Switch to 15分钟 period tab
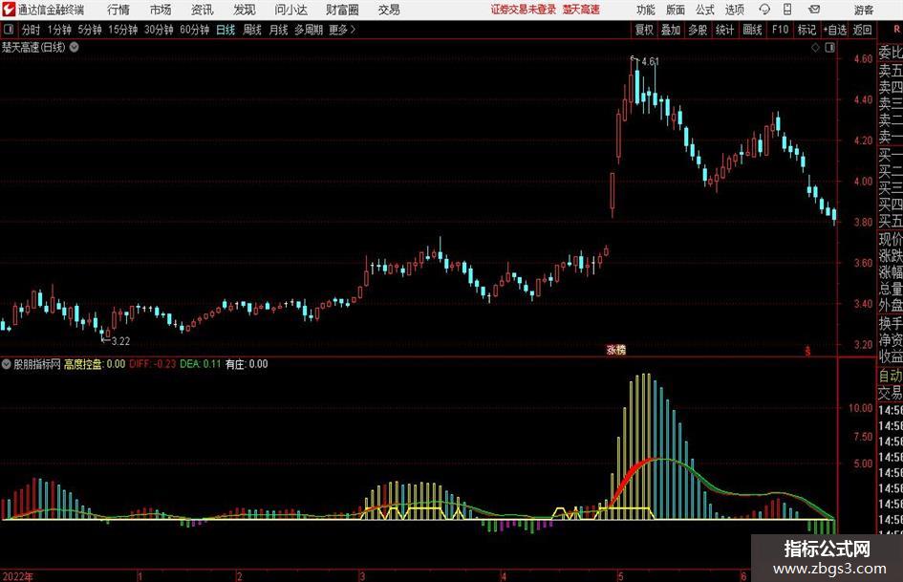 (123, 30)
